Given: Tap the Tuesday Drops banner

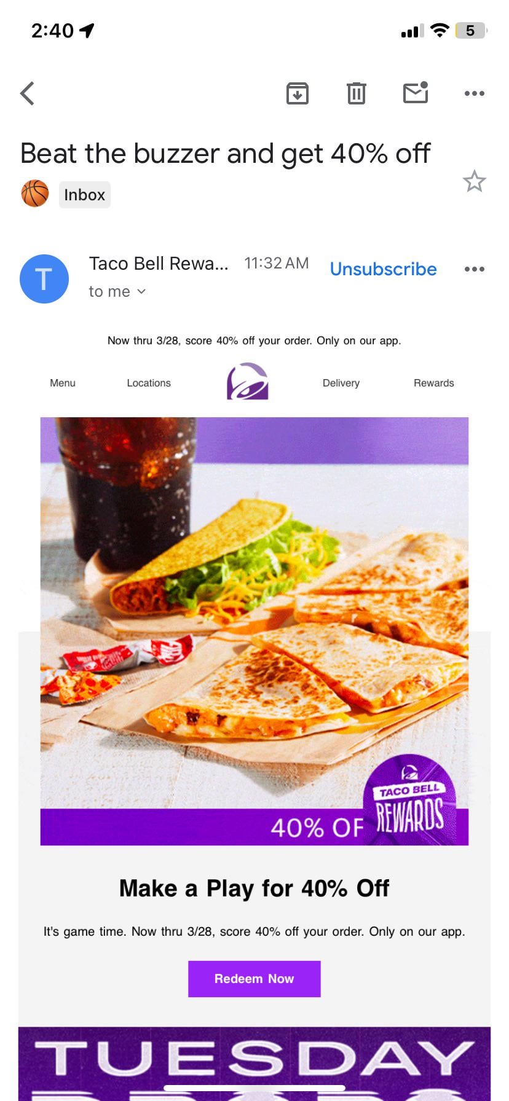Looking at the screenshot, I should 254,1064.
